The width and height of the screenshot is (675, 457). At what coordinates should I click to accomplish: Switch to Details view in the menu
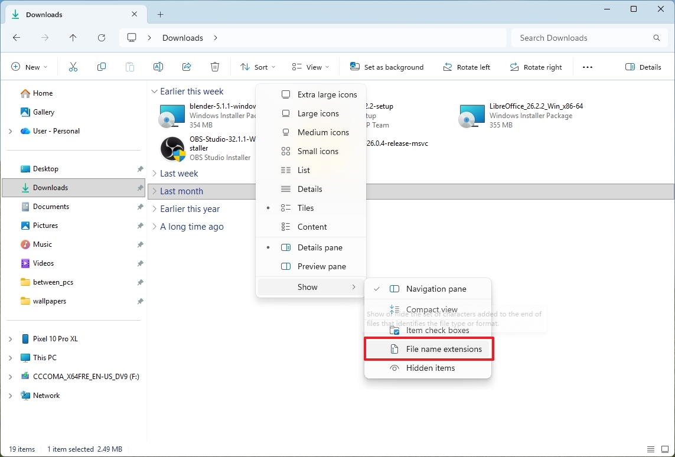311,189
